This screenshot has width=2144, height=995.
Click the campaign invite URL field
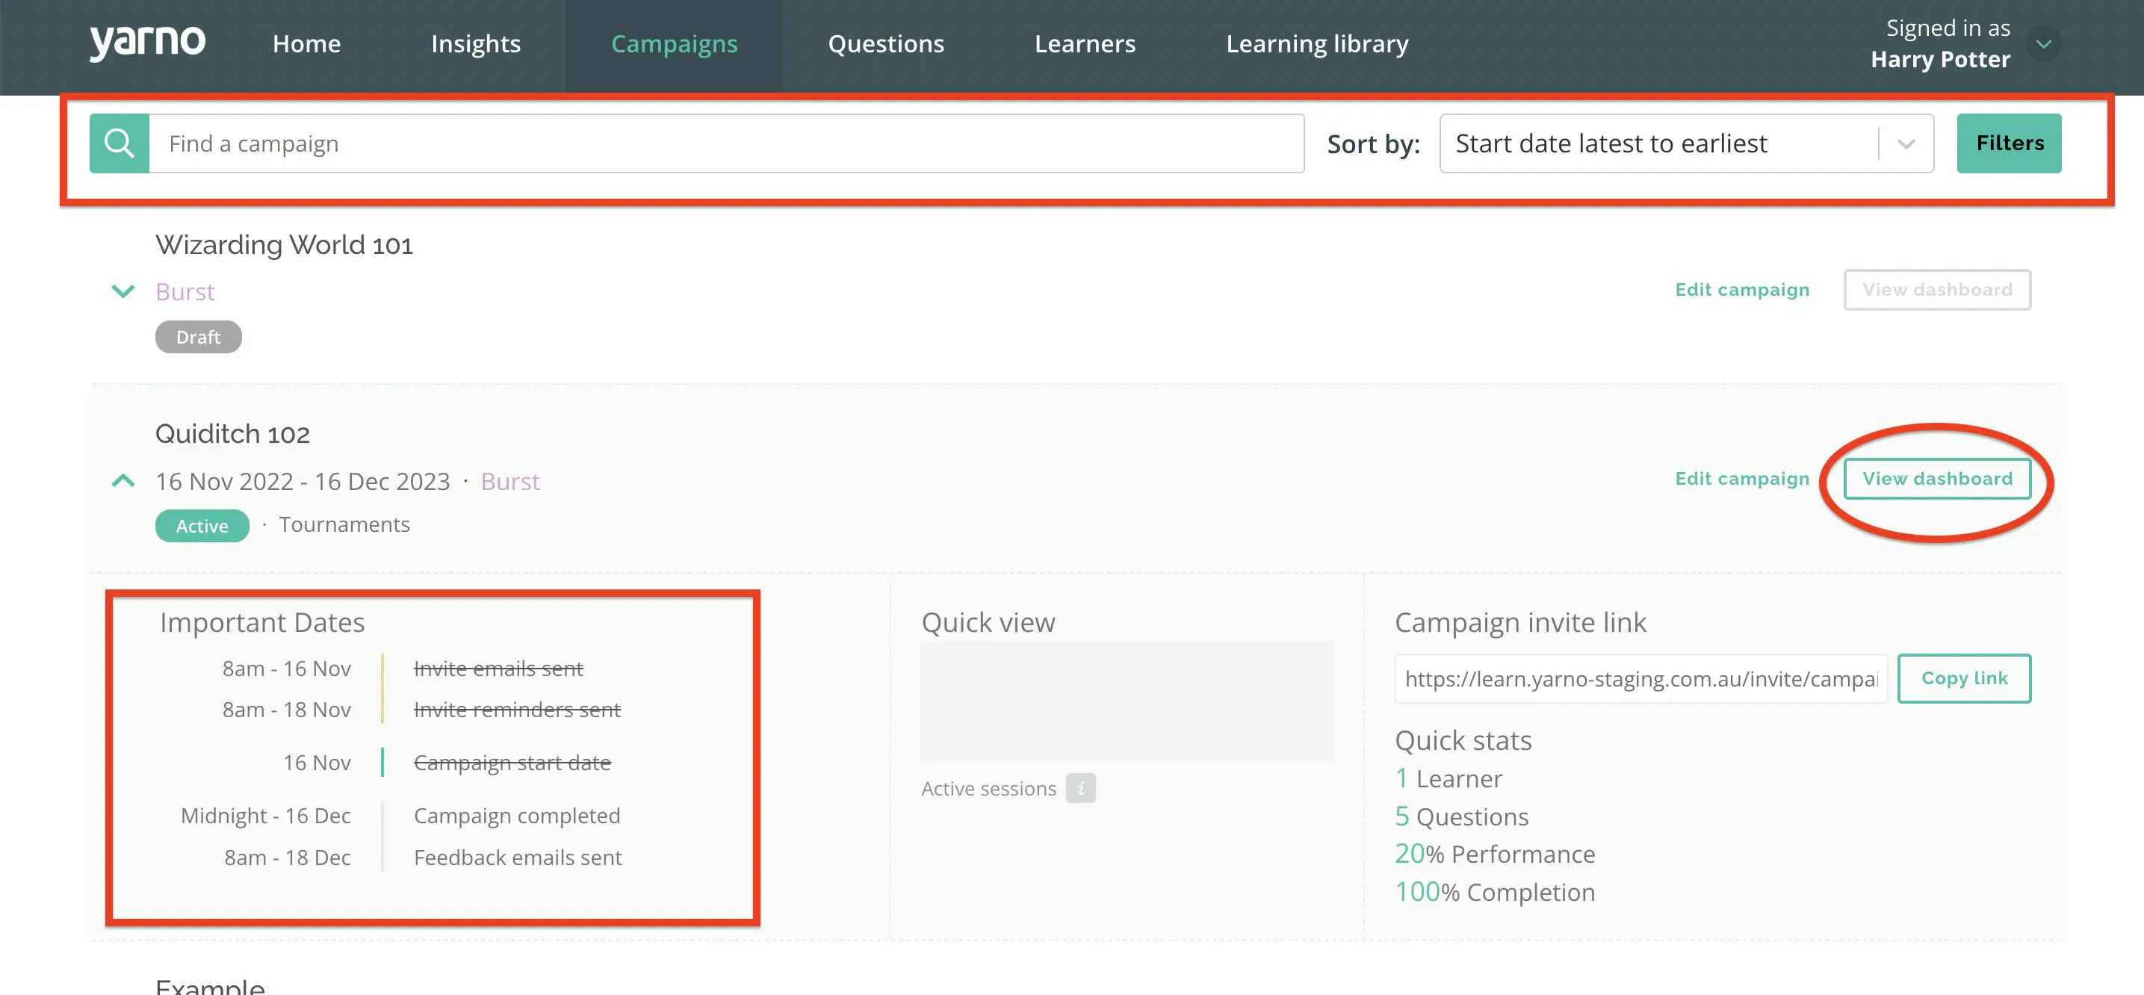tap(1640, 678)
